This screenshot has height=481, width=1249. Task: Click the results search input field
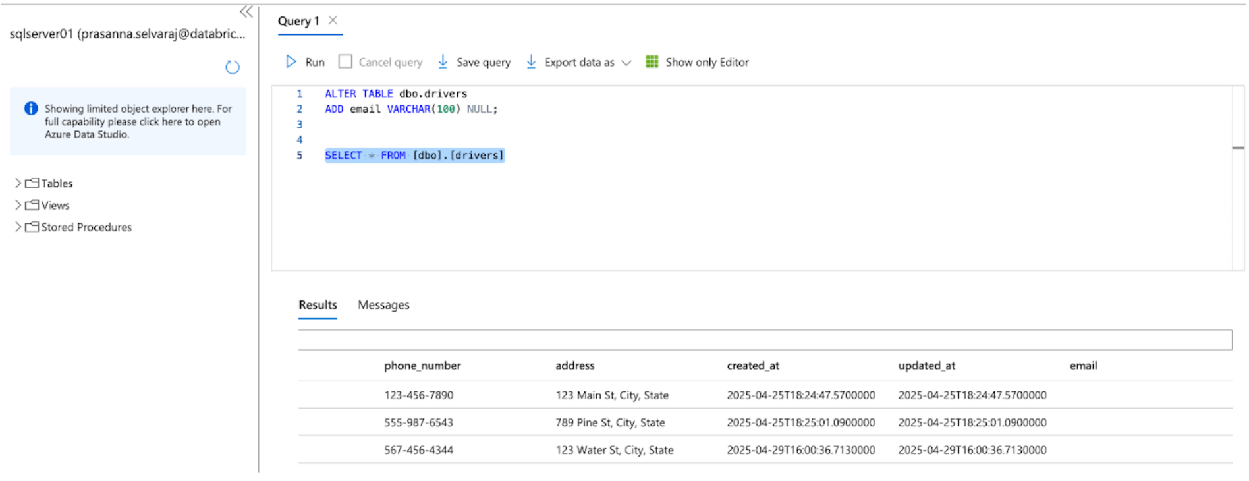[x=764, y=340]
